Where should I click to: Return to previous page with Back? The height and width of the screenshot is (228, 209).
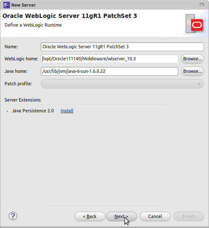point(90,216)
